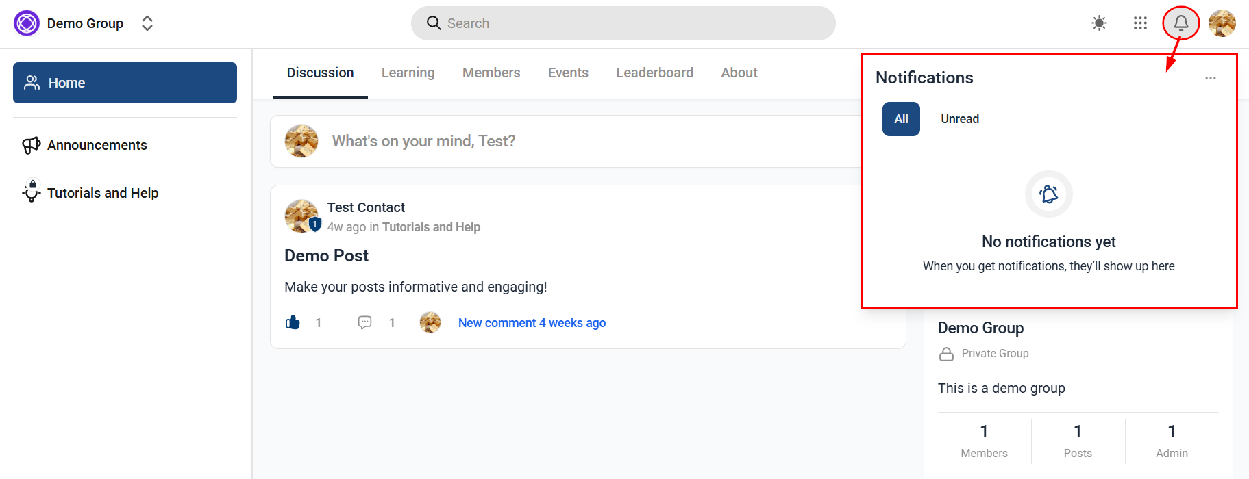Switch to the About tab
Image resolution: width=1249 pixels, height=479 pixels.
click(x=739, y=73)
